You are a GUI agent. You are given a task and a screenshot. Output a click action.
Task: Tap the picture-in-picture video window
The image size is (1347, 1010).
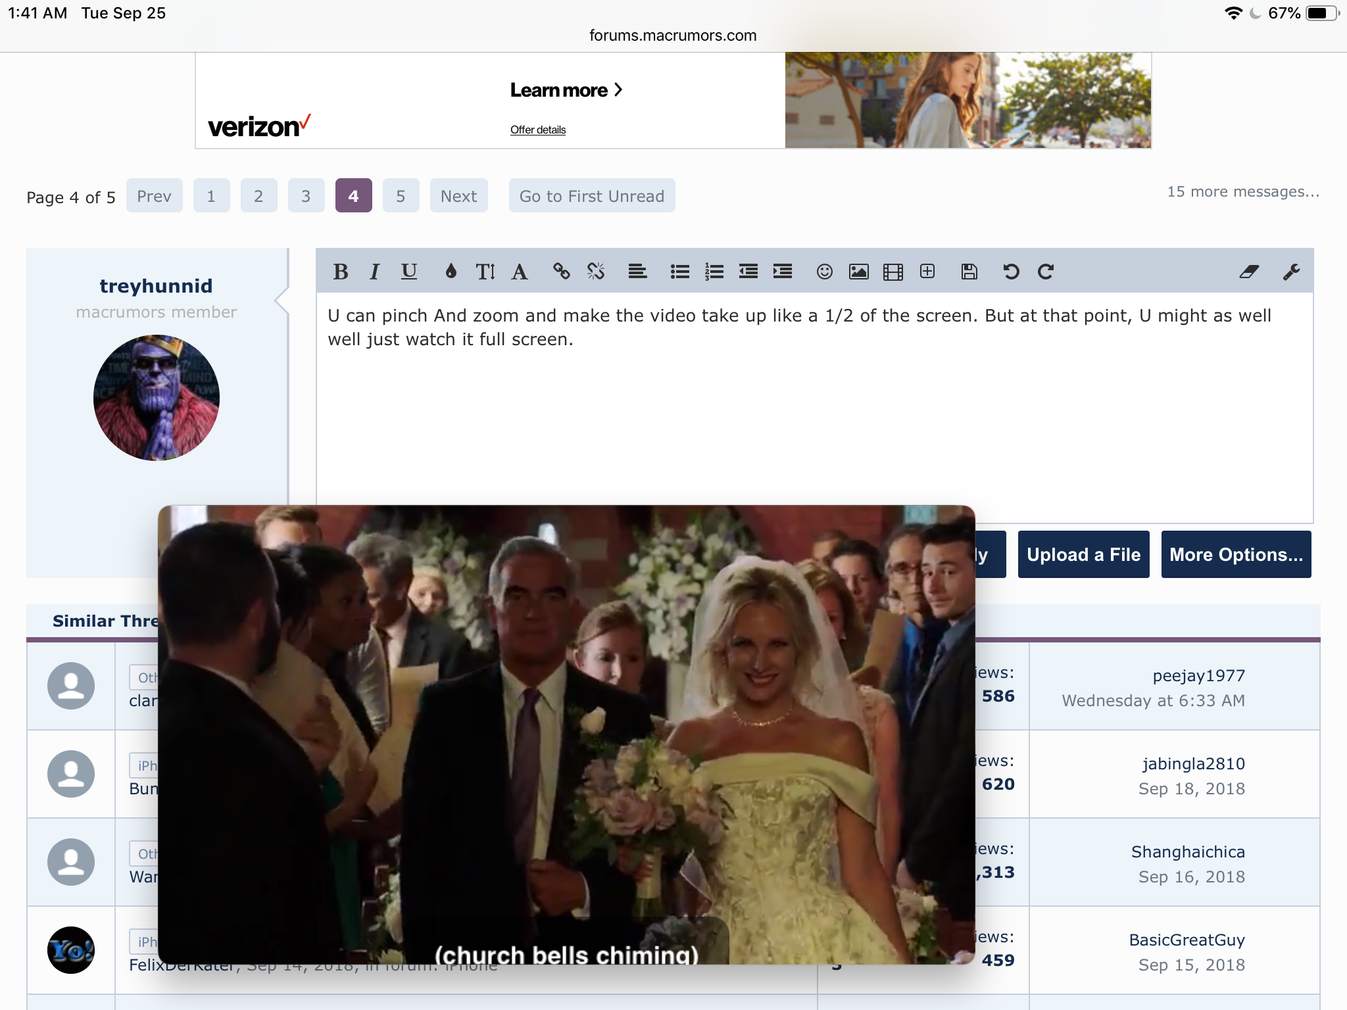pos(566,734)
